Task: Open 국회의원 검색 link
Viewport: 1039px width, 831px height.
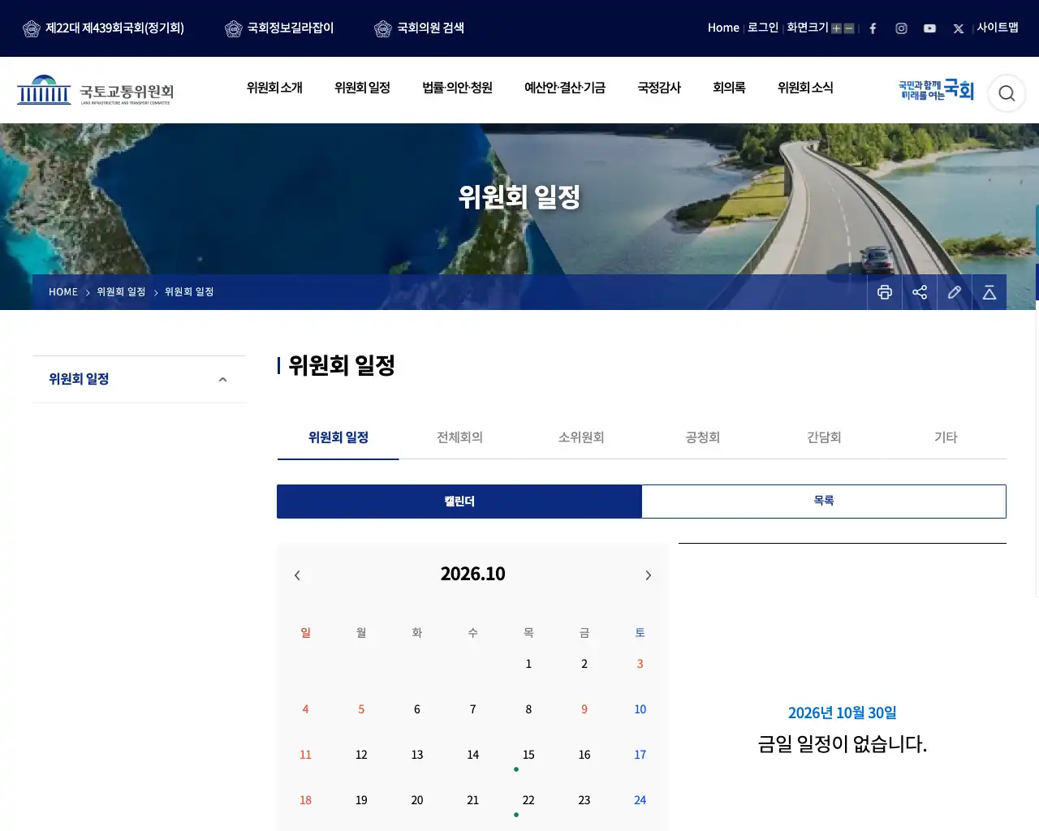Action: pyautogui.click(x=419, y=28)
